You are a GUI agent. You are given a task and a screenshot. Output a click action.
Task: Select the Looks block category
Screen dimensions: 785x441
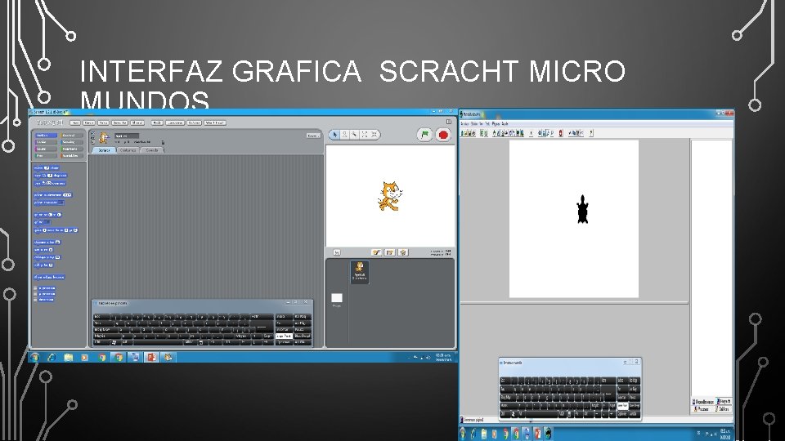click(x=46, y=142)
